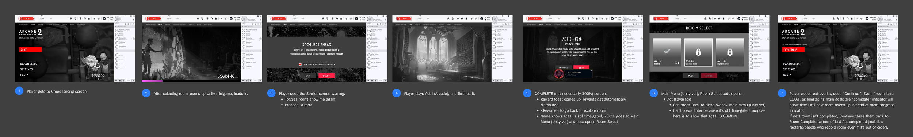Select completed ACT I card in Room Select
Viewport: 913px width, 137px height.
[667, 52]
